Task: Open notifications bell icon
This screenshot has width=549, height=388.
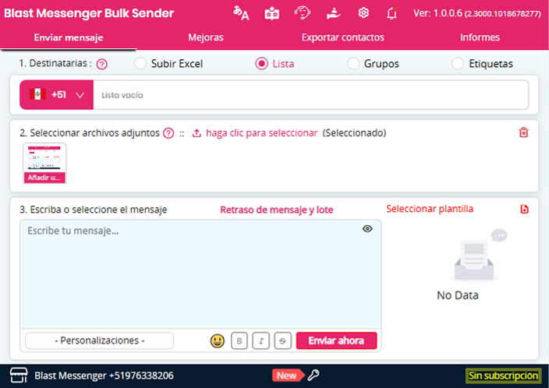Action: [x=391, y=13]
